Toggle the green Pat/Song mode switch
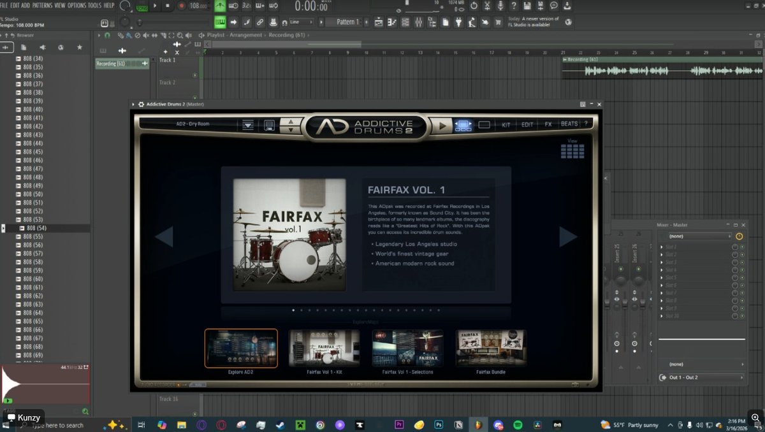 (x=143, y=7)
